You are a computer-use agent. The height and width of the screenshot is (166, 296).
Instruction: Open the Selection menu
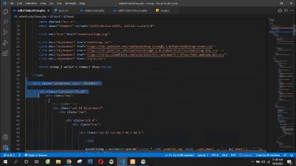pos(31,3)
